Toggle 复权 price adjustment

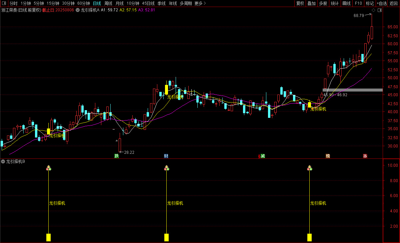[300, 3]
